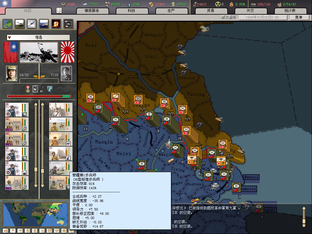This screenshot has height=234, width=312.
Task: Click the date field 1938年10月22日2:00
Action: click(x=263, y=17)
